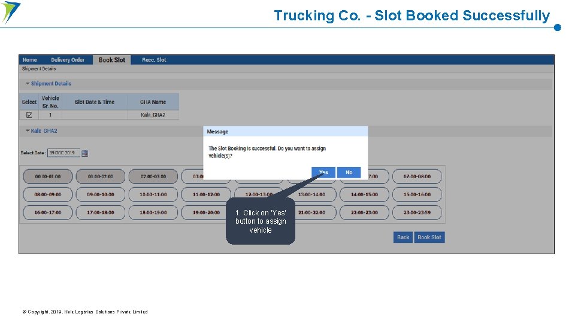Click the Slot Date & Time column header
575x323 pixels.
95,102
